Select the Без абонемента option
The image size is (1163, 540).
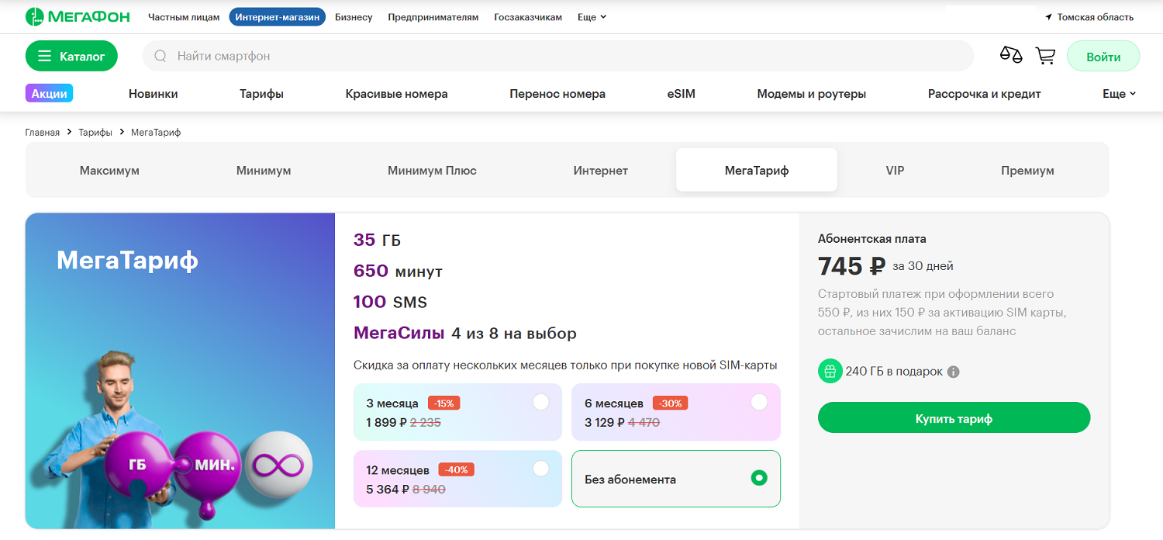pyautogui.click(x=676, y=479)
